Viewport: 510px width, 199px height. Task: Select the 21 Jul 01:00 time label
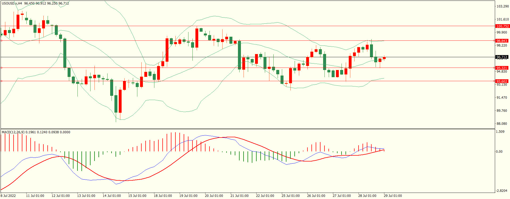click(239, 196)
